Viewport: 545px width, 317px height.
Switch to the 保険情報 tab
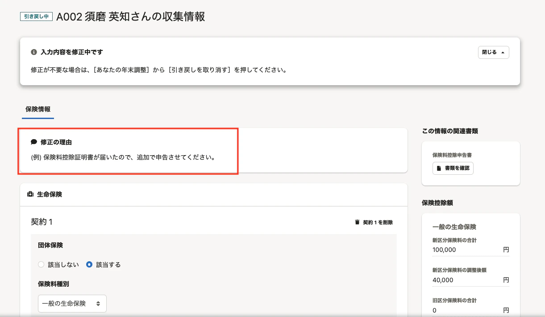38,109
